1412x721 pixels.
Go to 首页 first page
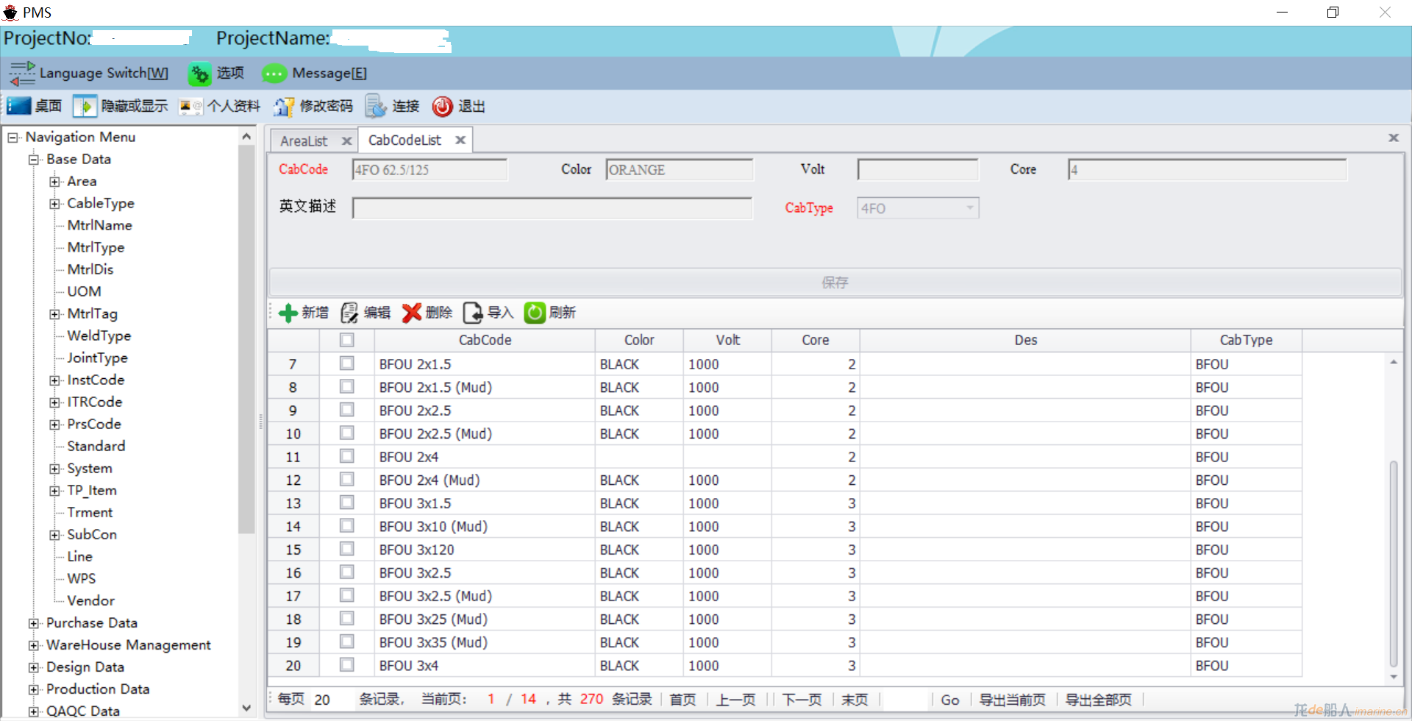click(682, 699)
